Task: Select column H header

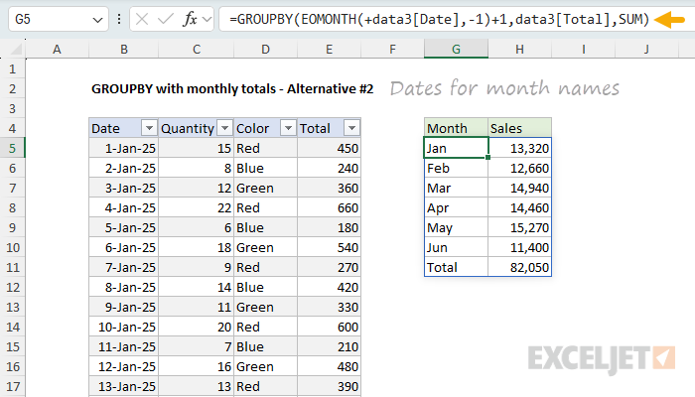Action: 520,50
